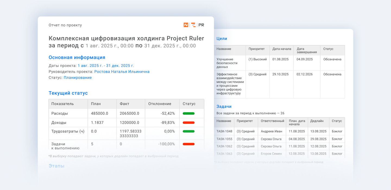Click red status indicator for Задачи к выполнению
This screenshot has height=190, width=391.
[x=188, y=144]
